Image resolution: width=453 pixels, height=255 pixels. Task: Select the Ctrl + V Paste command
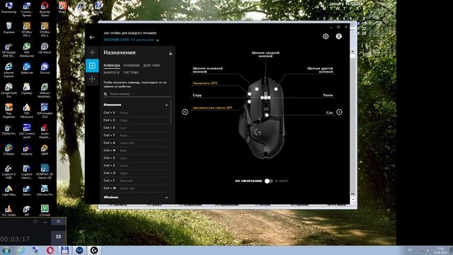(136, 113)
